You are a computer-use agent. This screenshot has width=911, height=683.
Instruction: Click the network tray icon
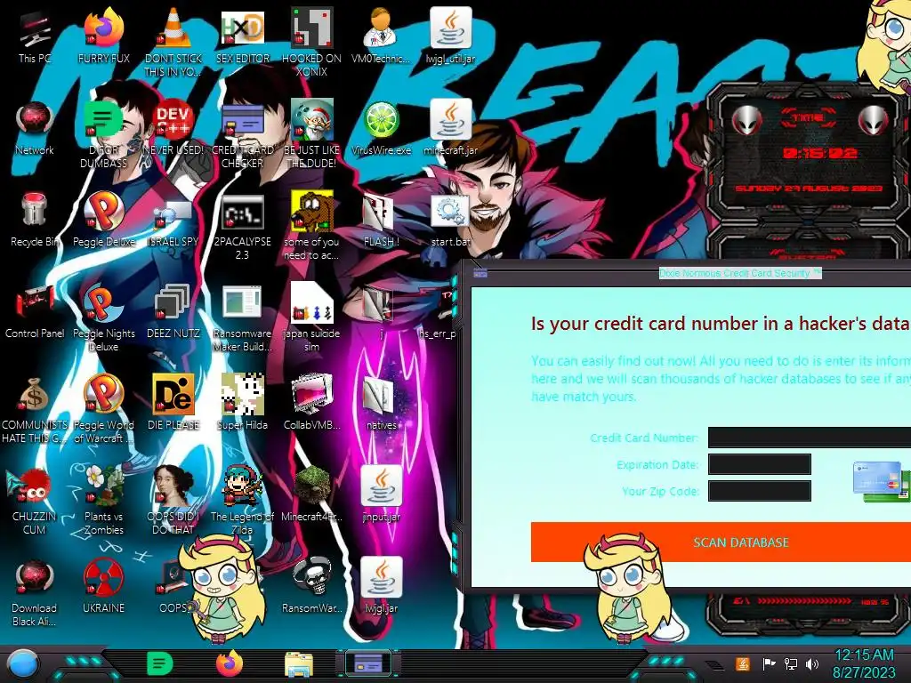point(791,663)
